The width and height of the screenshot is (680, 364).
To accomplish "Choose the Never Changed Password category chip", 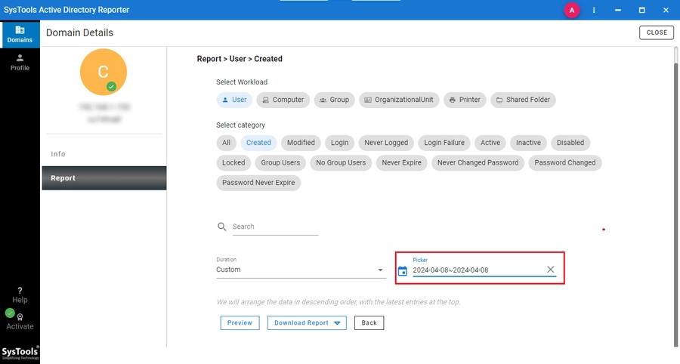I will 478,163.
